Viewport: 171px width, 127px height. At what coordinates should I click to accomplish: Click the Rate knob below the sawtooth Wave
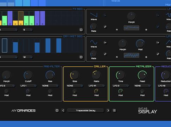click(93, 26)
